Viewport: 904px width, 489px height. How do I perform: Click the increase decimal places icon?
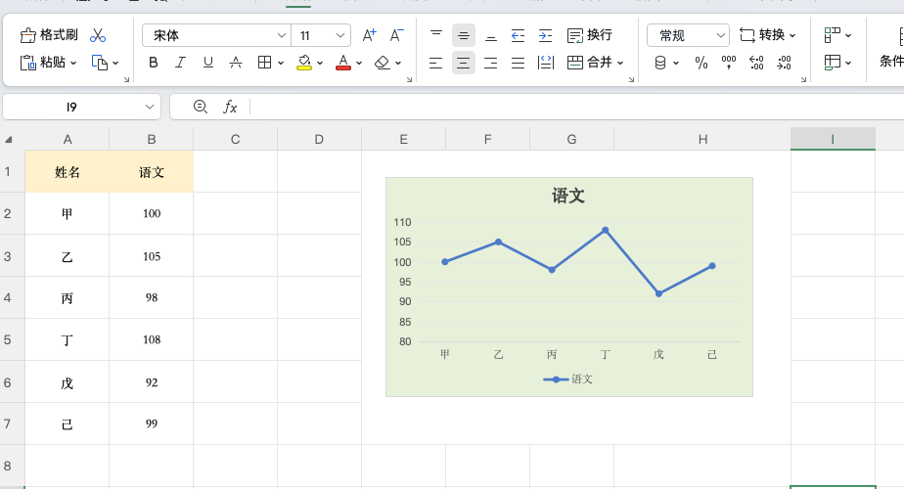[x=755, y=63]
